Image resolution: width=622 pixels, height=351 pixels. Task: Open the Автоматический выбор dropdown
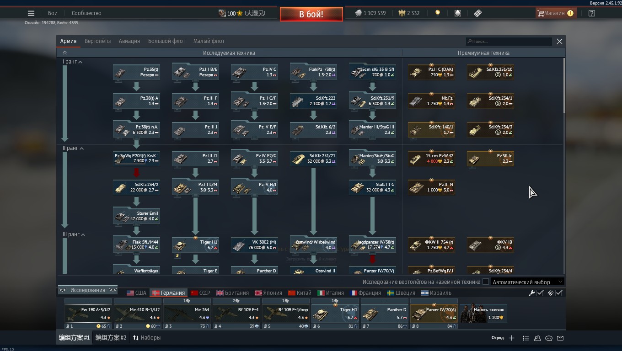pos(528,282)
